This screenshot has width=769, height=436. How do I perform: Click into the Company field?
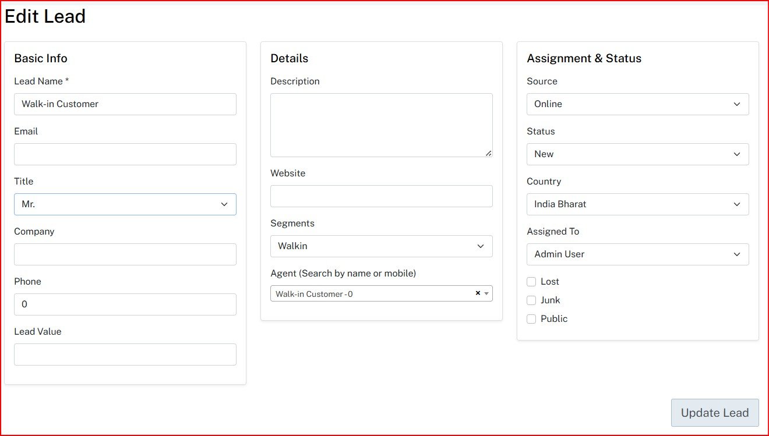click(125, 254)
